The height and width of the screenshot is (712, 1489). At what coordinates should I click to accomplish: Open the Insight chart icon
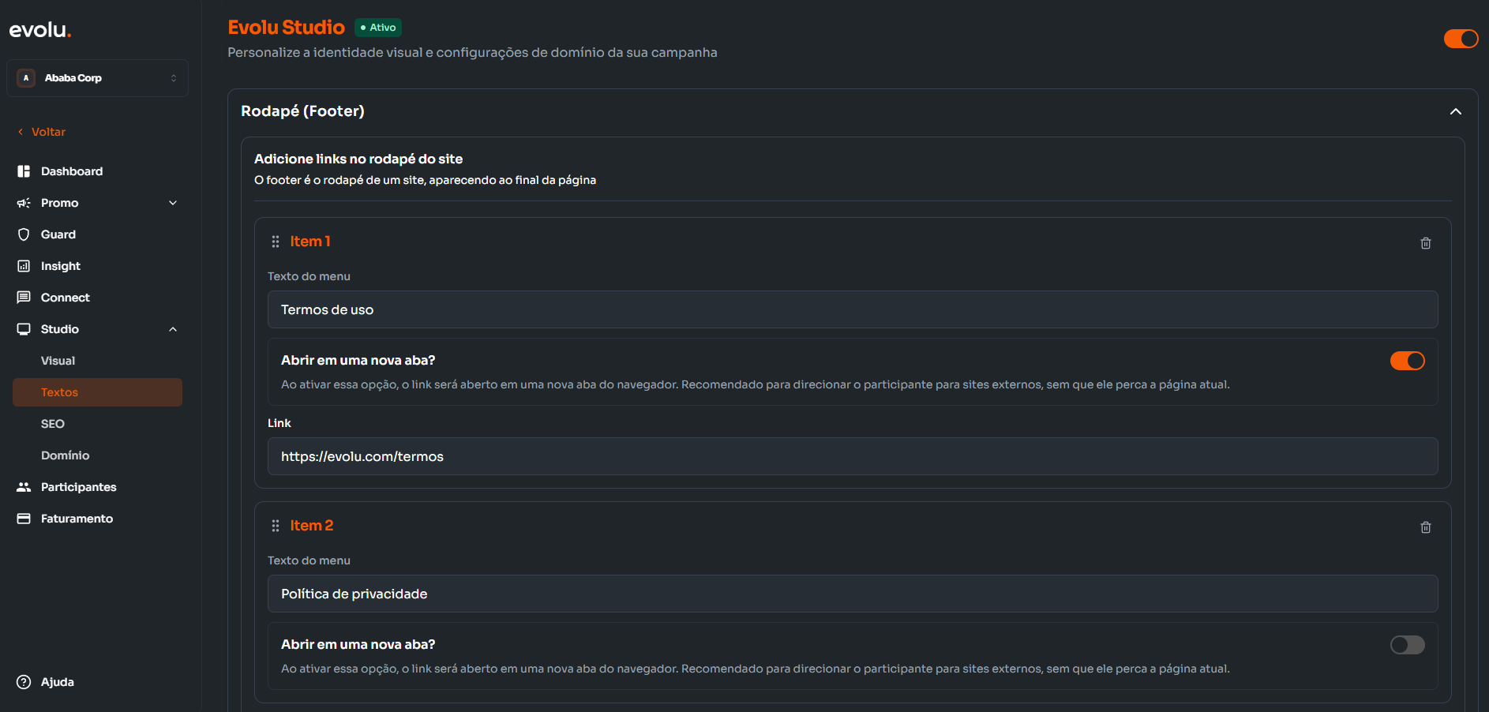click(24, 266)
